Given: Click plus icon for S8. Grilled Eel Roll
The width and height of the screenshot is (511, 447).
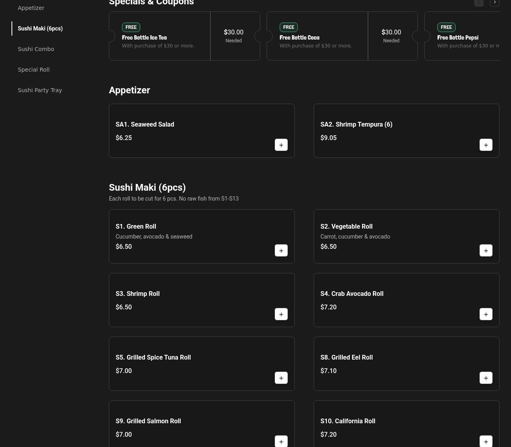Looking at the screenshot, I should coord(486,378).
